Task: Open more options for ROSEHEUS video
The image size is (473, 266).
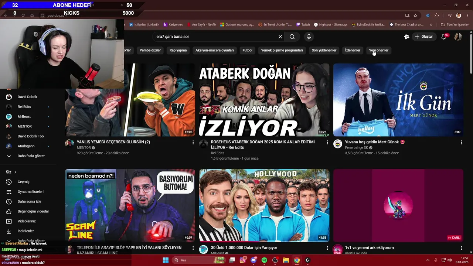Action: coord(327,142)
